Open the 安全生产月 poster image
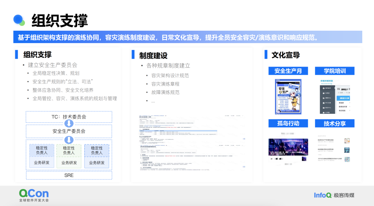The width and height of the screenshot is (374, 206). pyautogui.click(x=288, y=97)
